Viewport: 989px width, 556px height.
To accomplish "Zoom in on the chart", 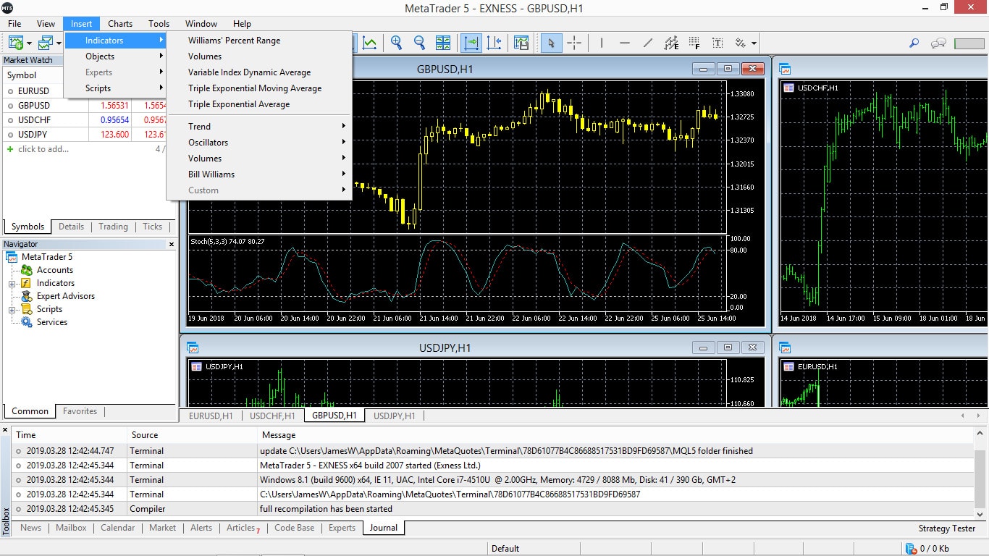I will [x=397, y=43].
